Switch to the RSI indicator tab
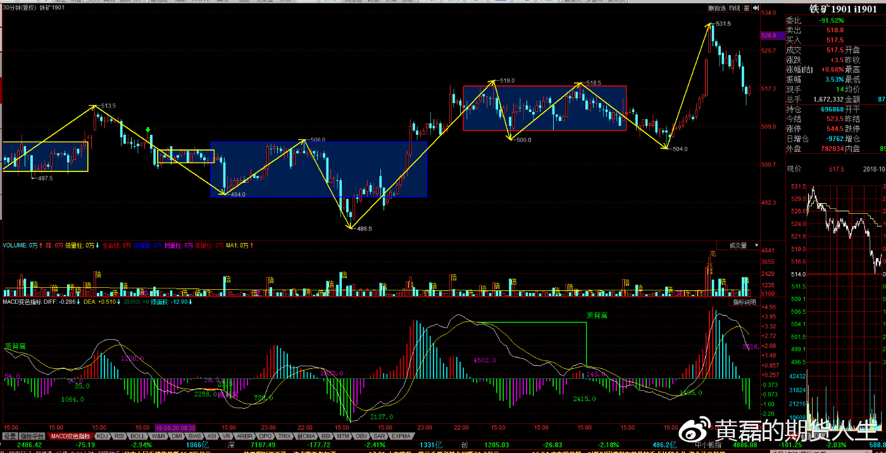This screenshot has height=453, width=886. (120, 436)
